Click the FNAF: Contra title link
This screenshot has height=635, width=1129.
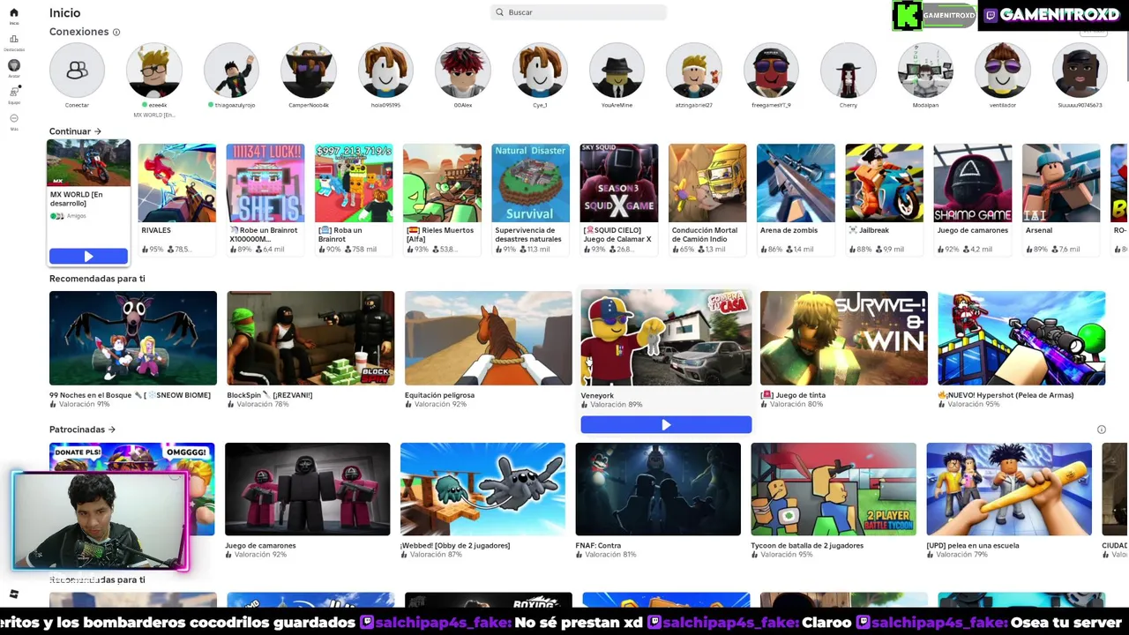point(598,546)
